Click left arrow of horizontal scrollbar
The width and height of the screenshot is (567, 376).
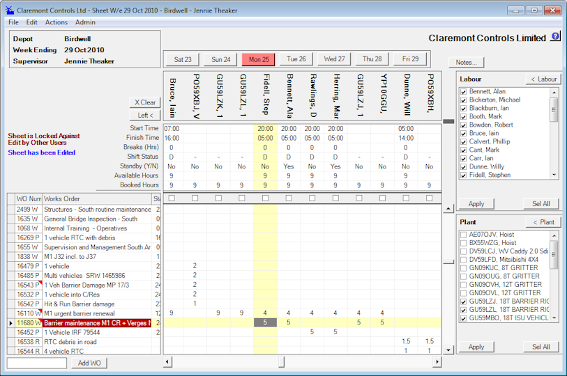click(x=167, y=362)
